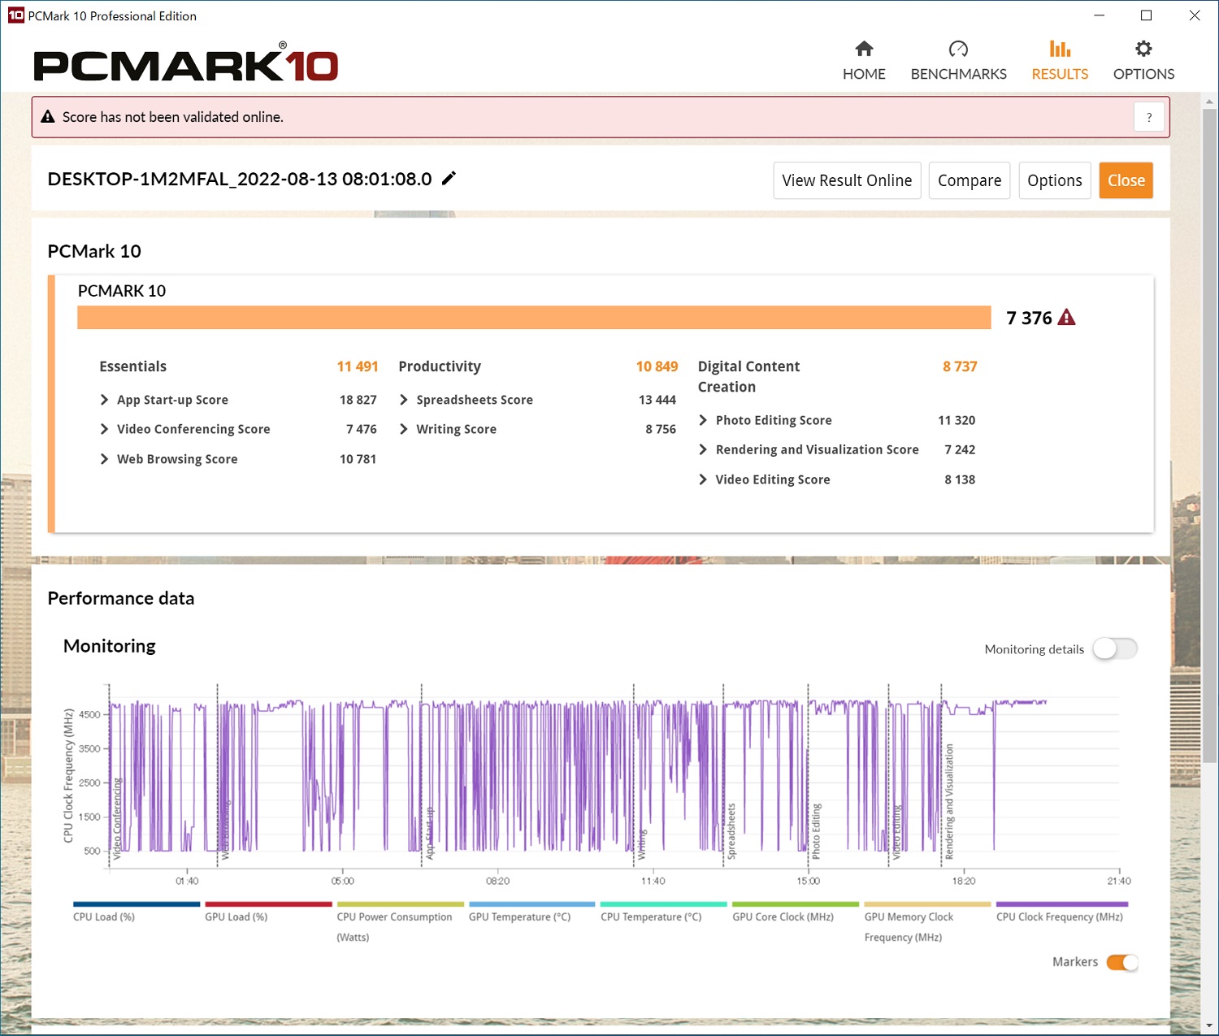Expand the Spreadsheets Score row
The width and height of the screenshot is (1219, 1036).
coord(404,400)
